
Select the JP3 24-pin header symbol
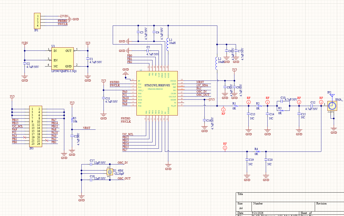pos(35,126)
